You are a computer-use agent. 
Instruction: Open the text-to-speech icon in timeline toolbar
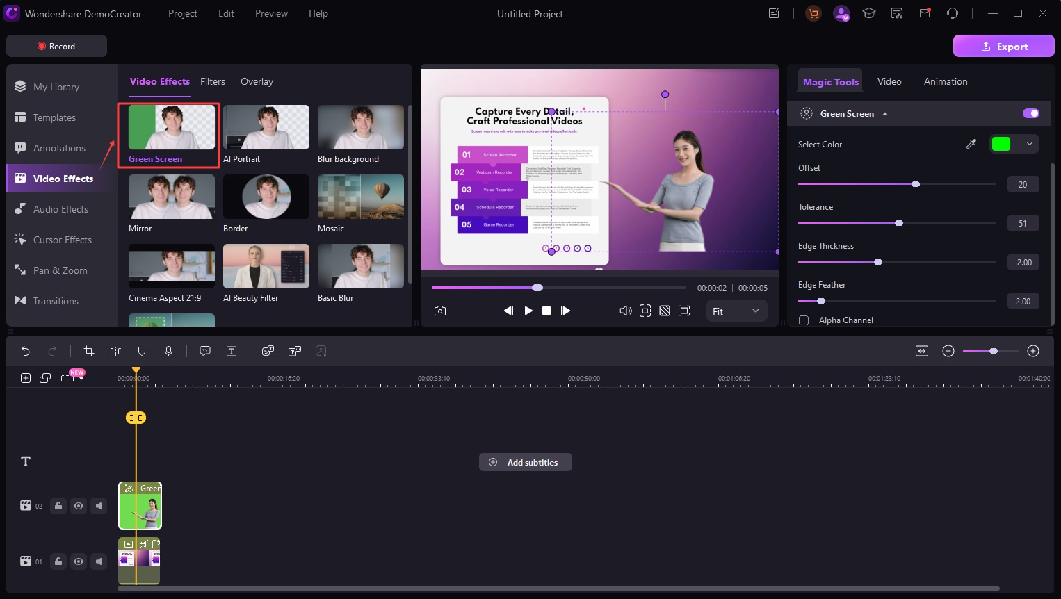pos(295,351)
